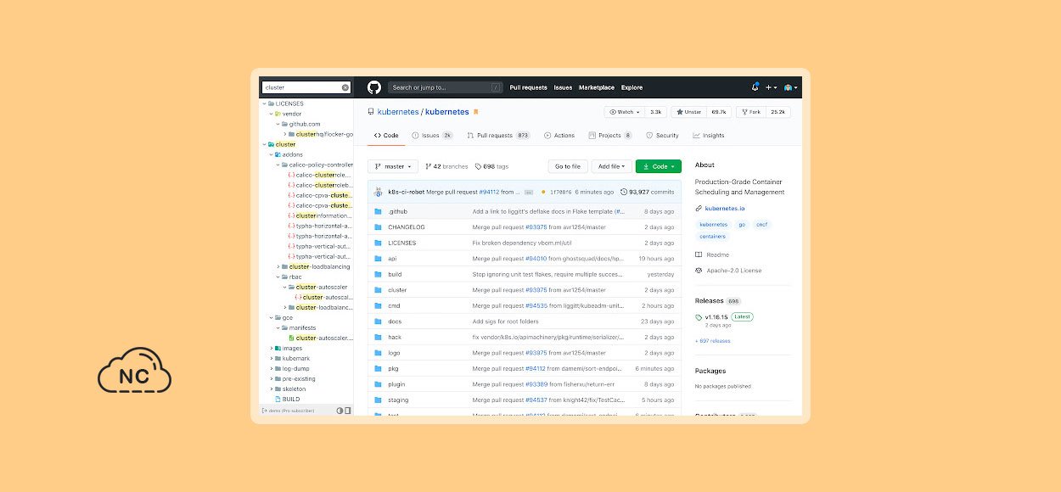View the 42 branches link
1061x492 pixels.
click(446, 166)
